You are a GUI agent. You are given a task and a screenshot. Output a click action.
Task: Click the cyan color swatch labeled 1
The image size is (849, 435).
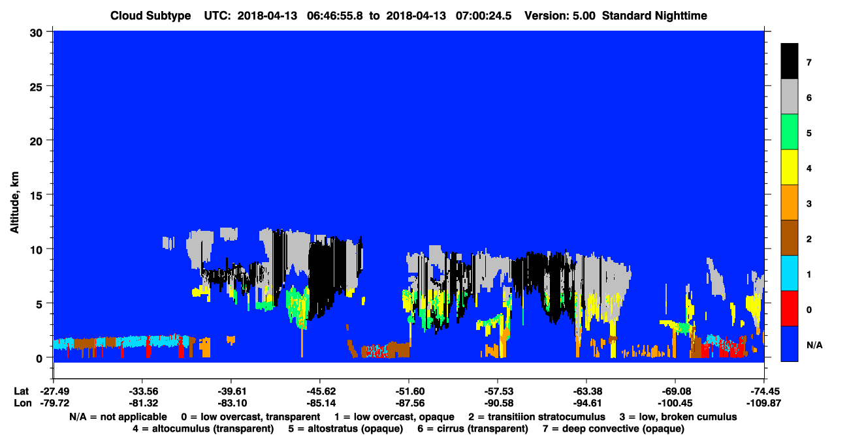click(790, 273)
